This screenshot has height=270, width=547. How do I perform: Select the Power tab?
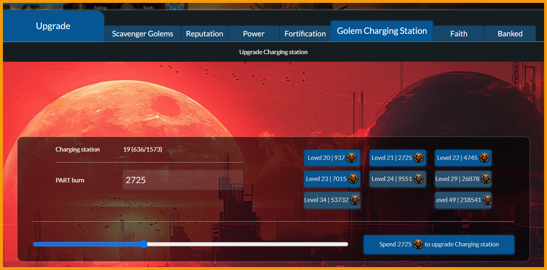(254, 34)
